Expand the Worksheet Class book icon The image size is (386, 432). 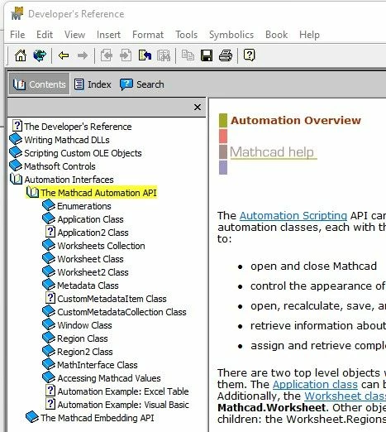(49, 258)
